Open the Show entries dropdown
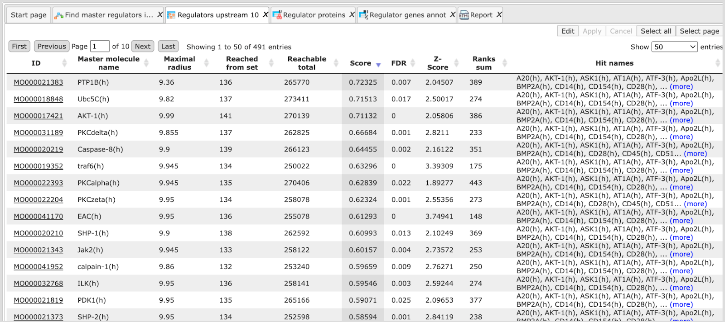Image resolution: width=725 pixels, height=322 pixels. (x=674, y=47)
